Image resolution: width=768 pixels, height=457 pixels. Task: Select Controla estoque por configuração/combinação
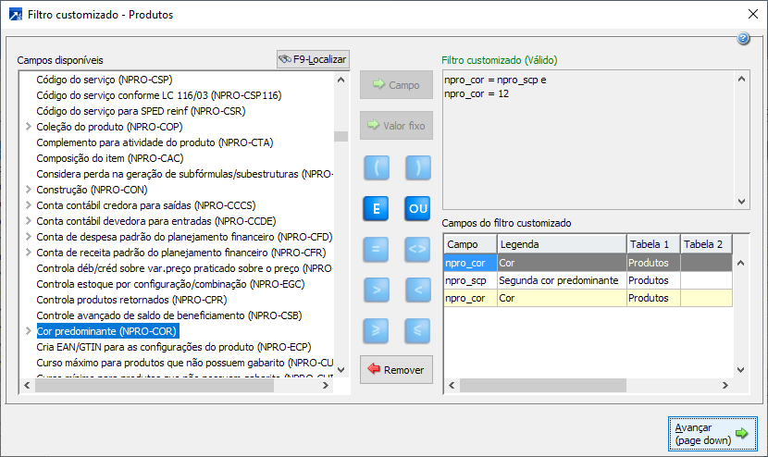170,284
